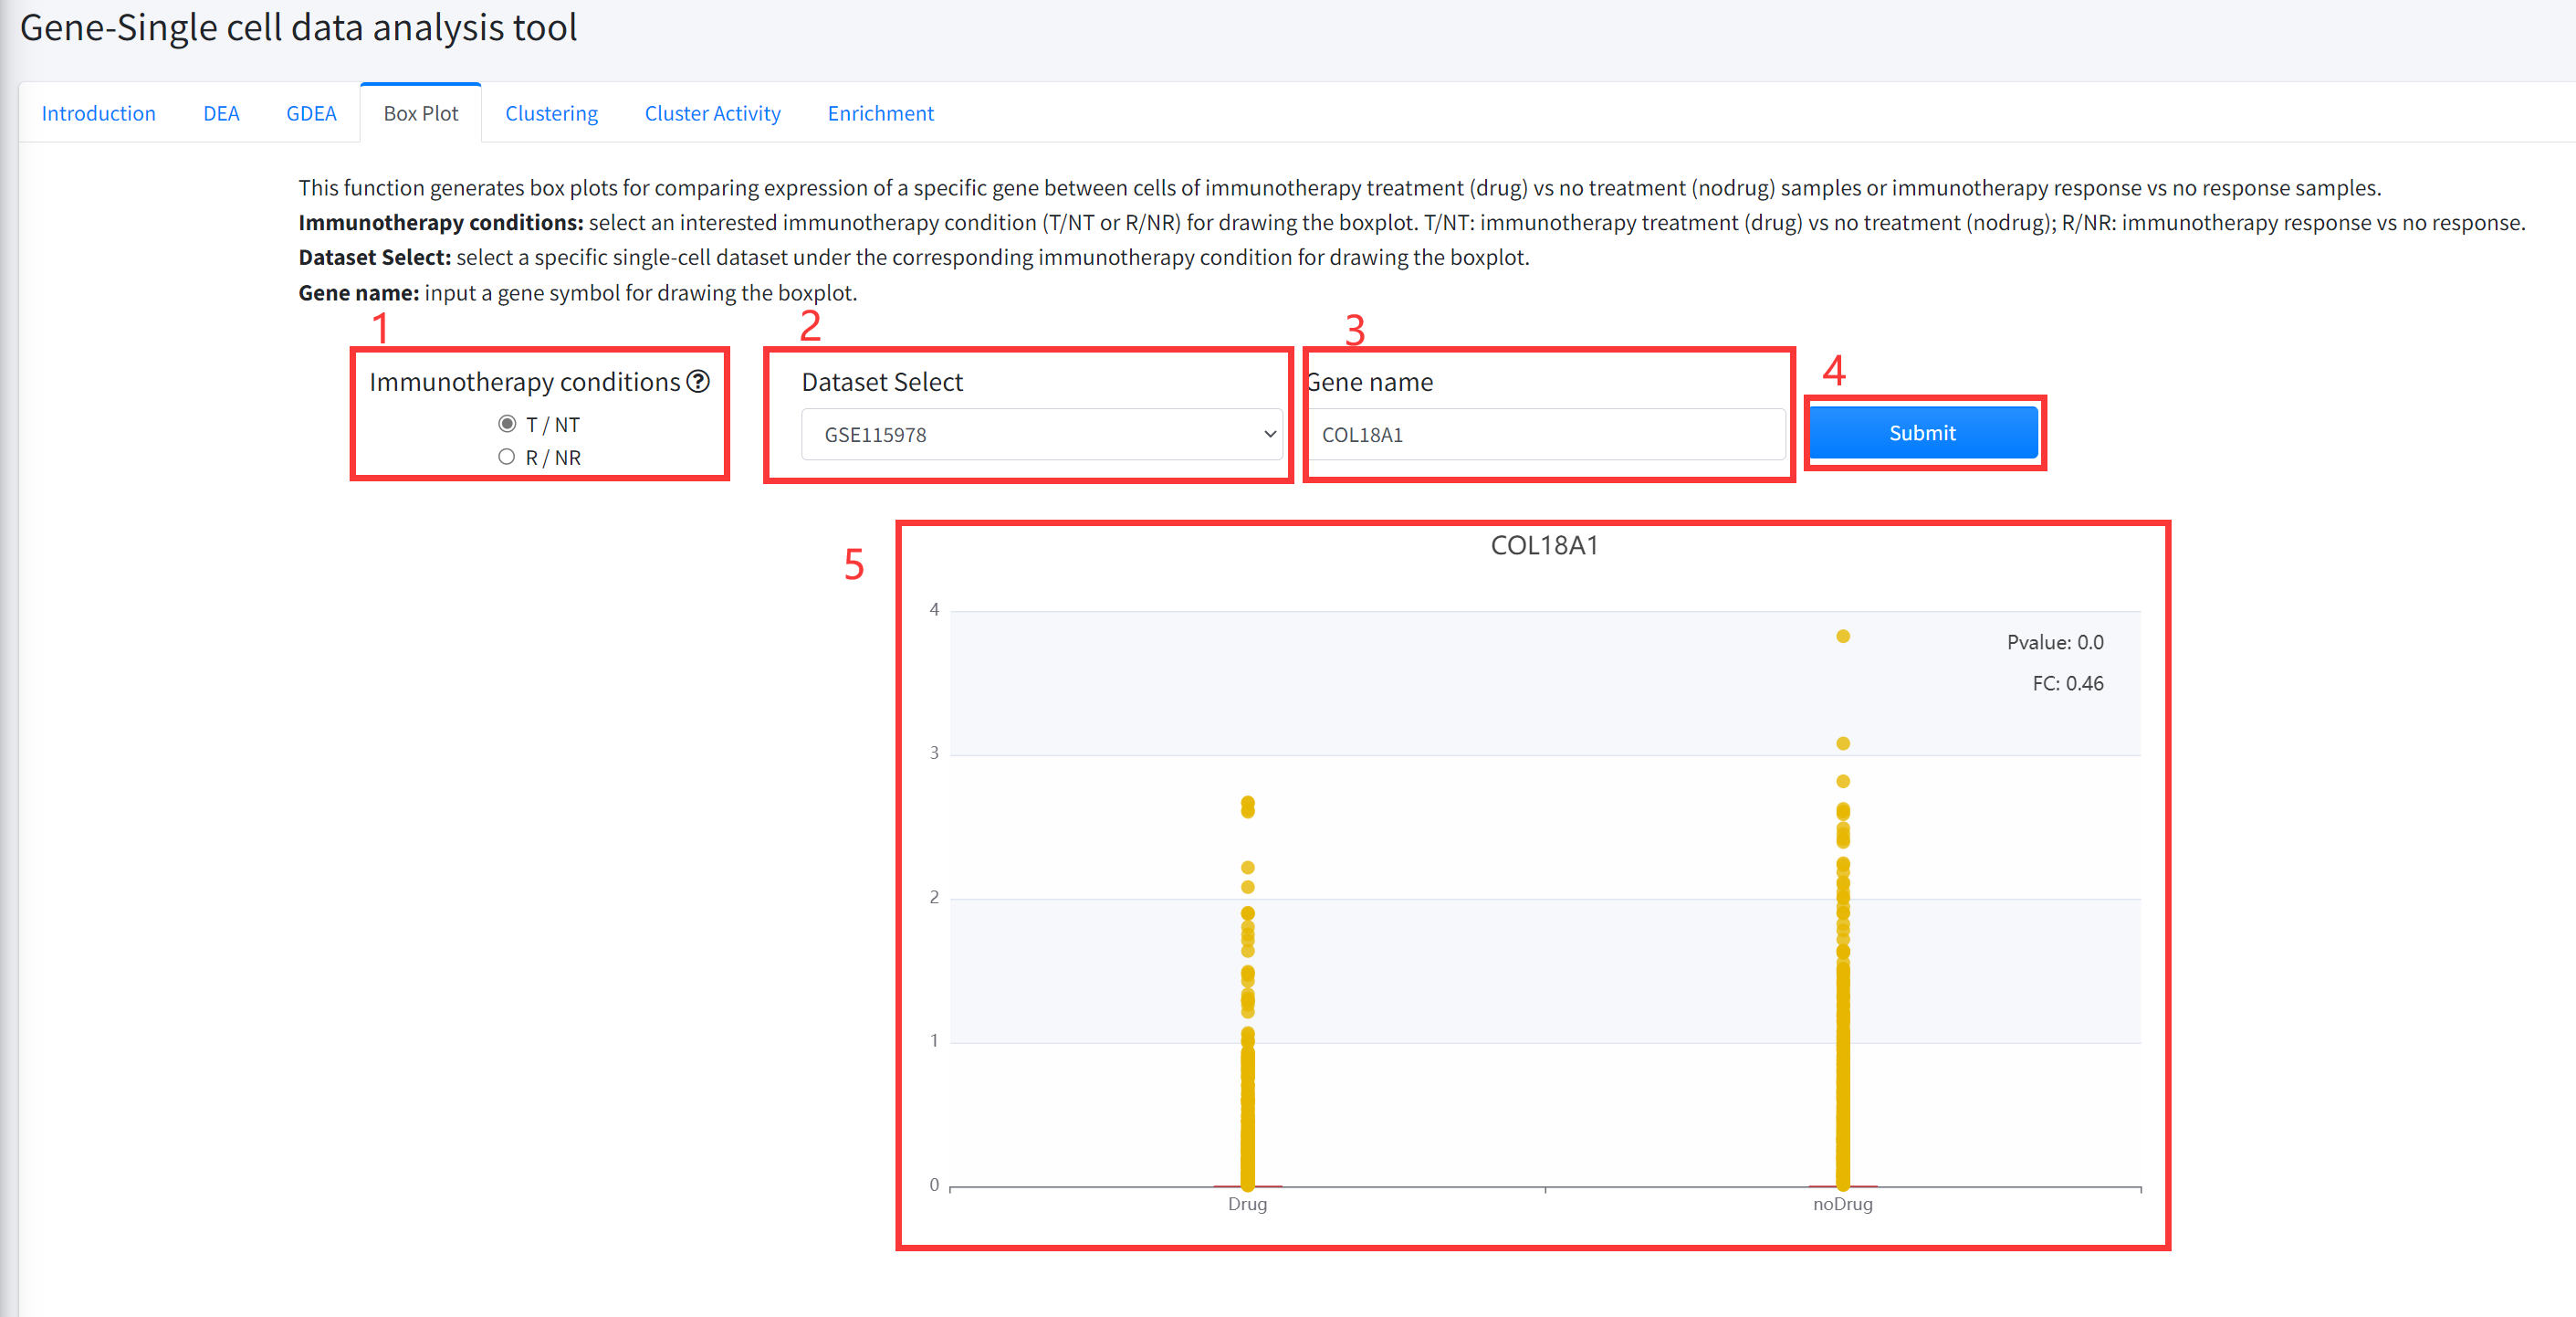Image resolution: width=2576 pixels, height=1317 pixels.
Task: Switch to the Clustering tab
Action: click(x=551, y=113)
